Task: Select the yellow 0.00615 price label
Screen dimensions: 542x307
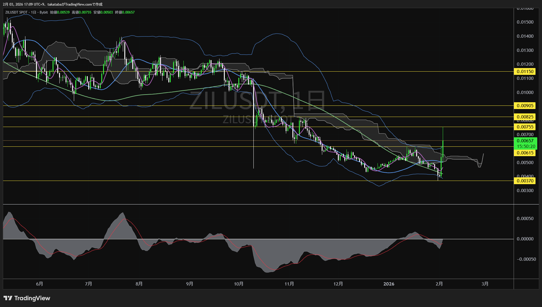Action: click(x=525, y=153)
